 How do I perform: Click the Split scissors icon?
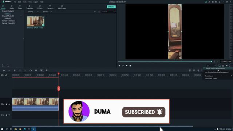20,71
